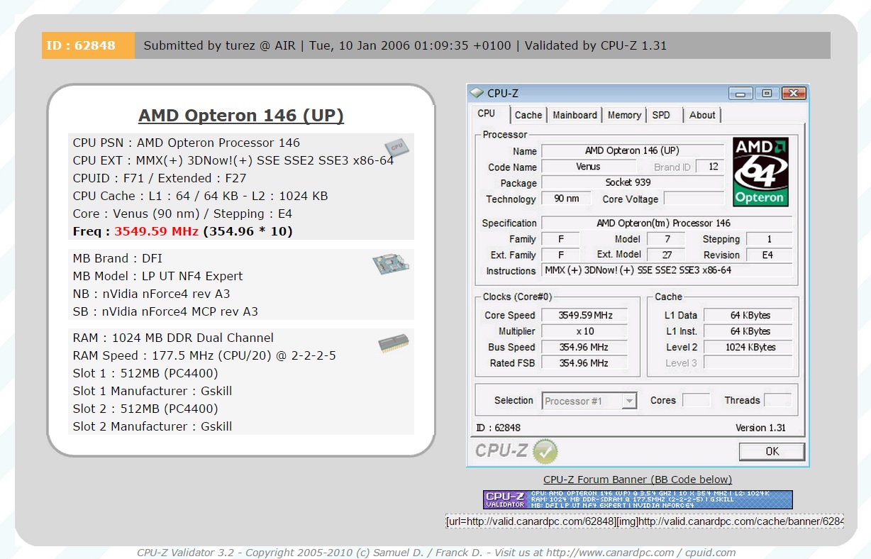This screenshot has height=559, width=871.
Task: Click the Slot 2 : 512MB (PC4400) line
Action: pos(145,409)
